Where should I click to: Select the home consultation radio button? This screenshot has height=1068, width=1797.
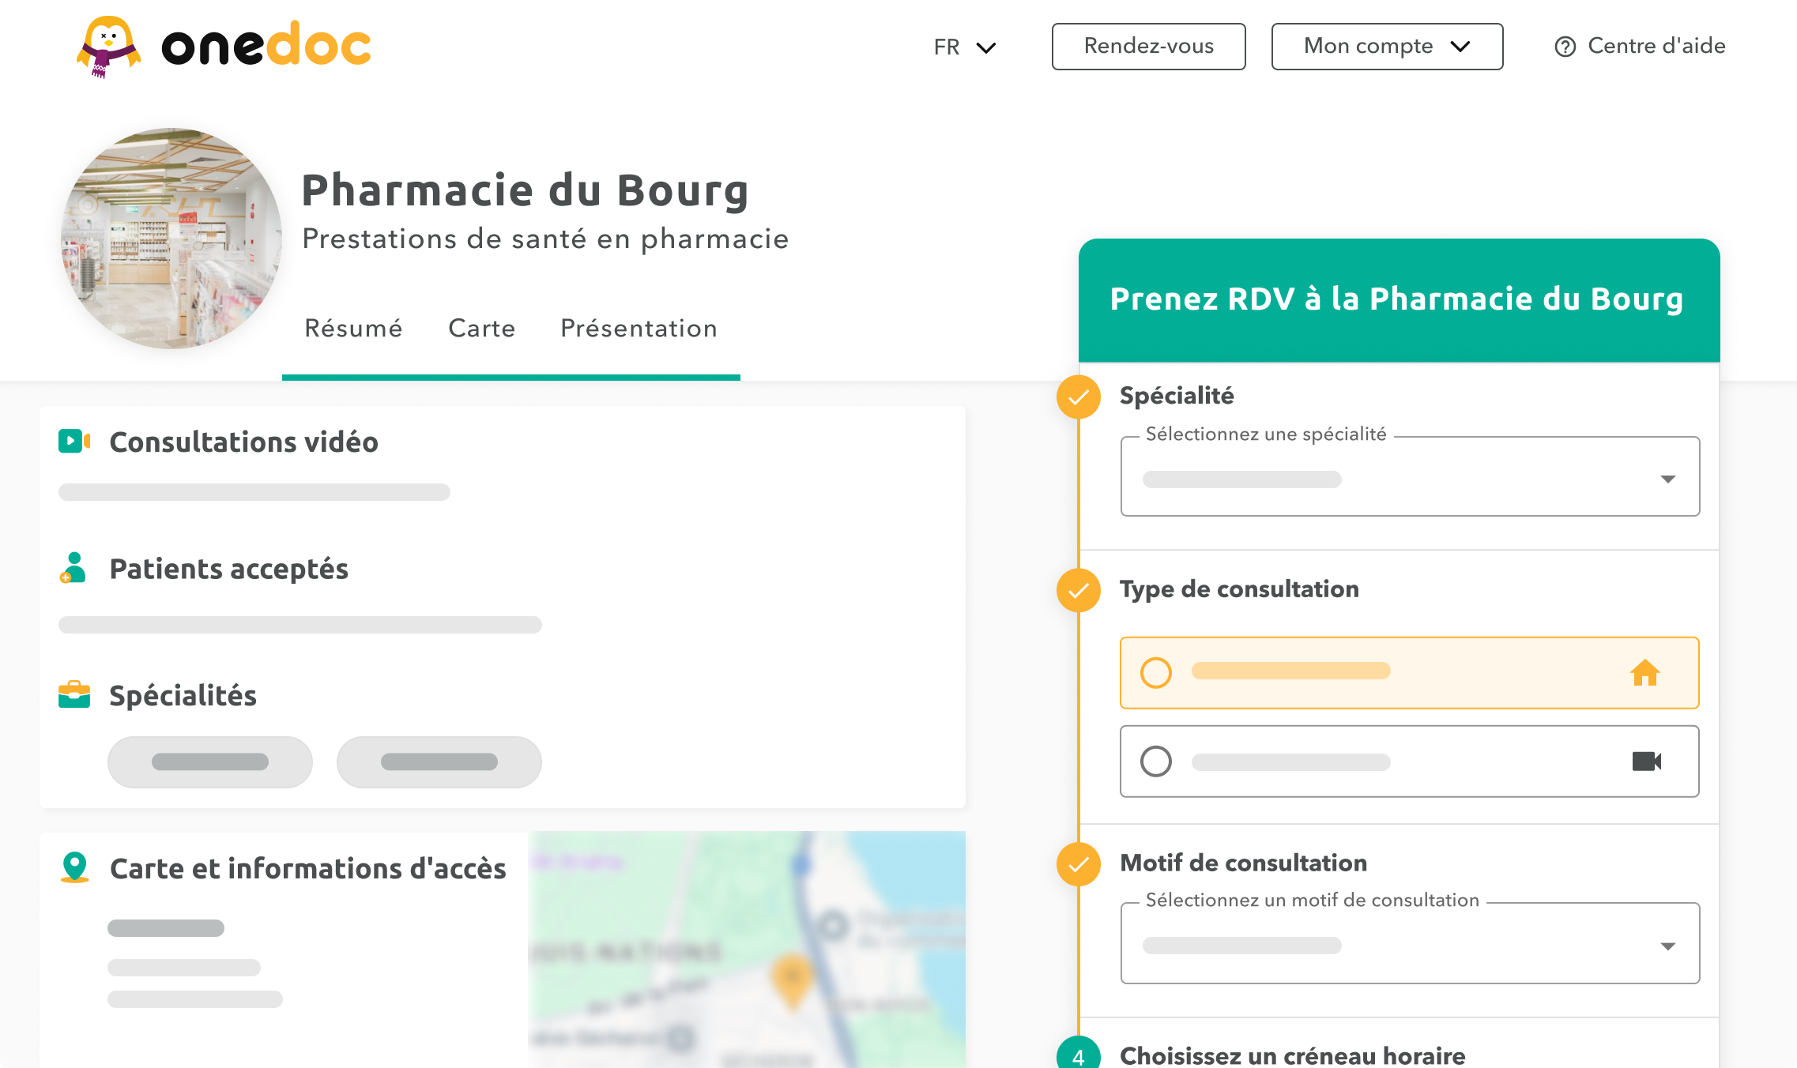pyautogui.click(x=1156, y=673)
